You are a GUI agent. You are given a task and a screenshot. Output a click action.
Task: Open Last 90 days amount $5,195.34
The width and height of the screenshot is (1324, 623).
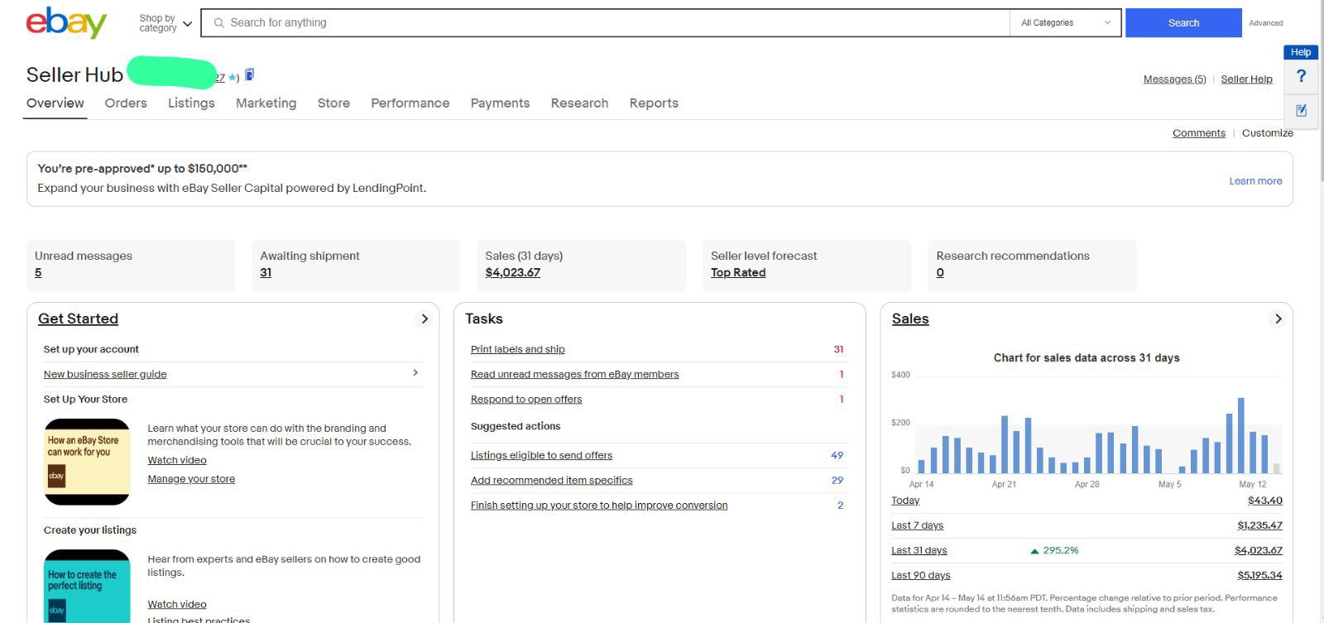(1259, 575)
